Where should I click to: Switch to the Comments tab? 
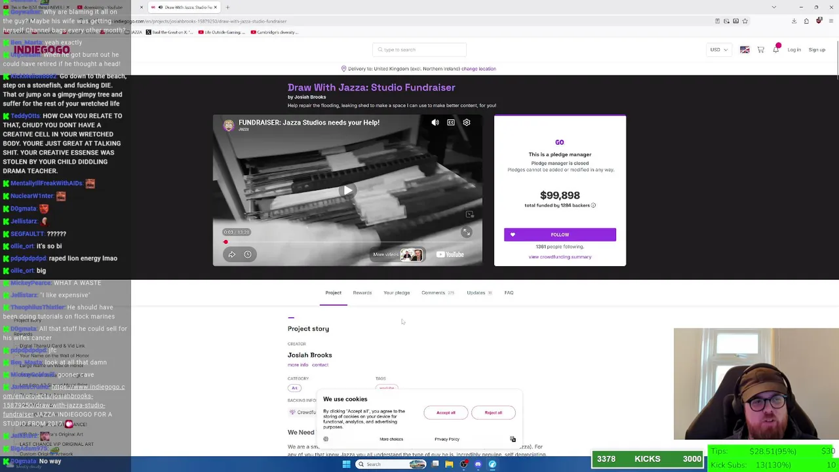tap(437, 293)
